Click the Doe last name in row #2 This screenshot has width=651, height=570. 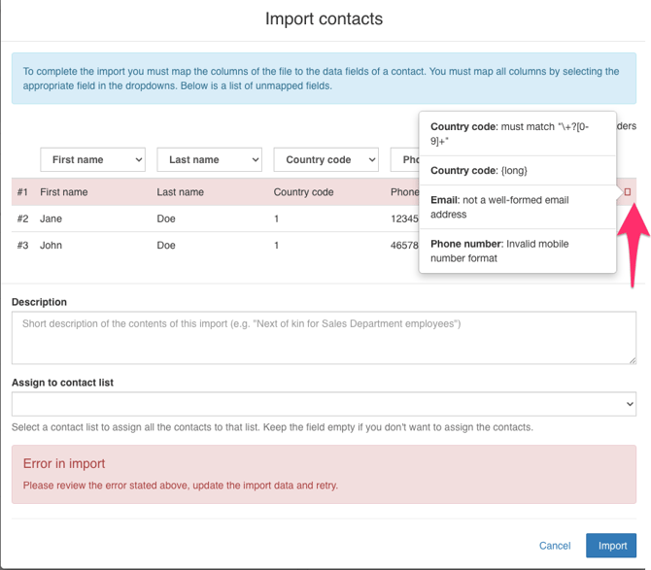[x=167, y=219]
